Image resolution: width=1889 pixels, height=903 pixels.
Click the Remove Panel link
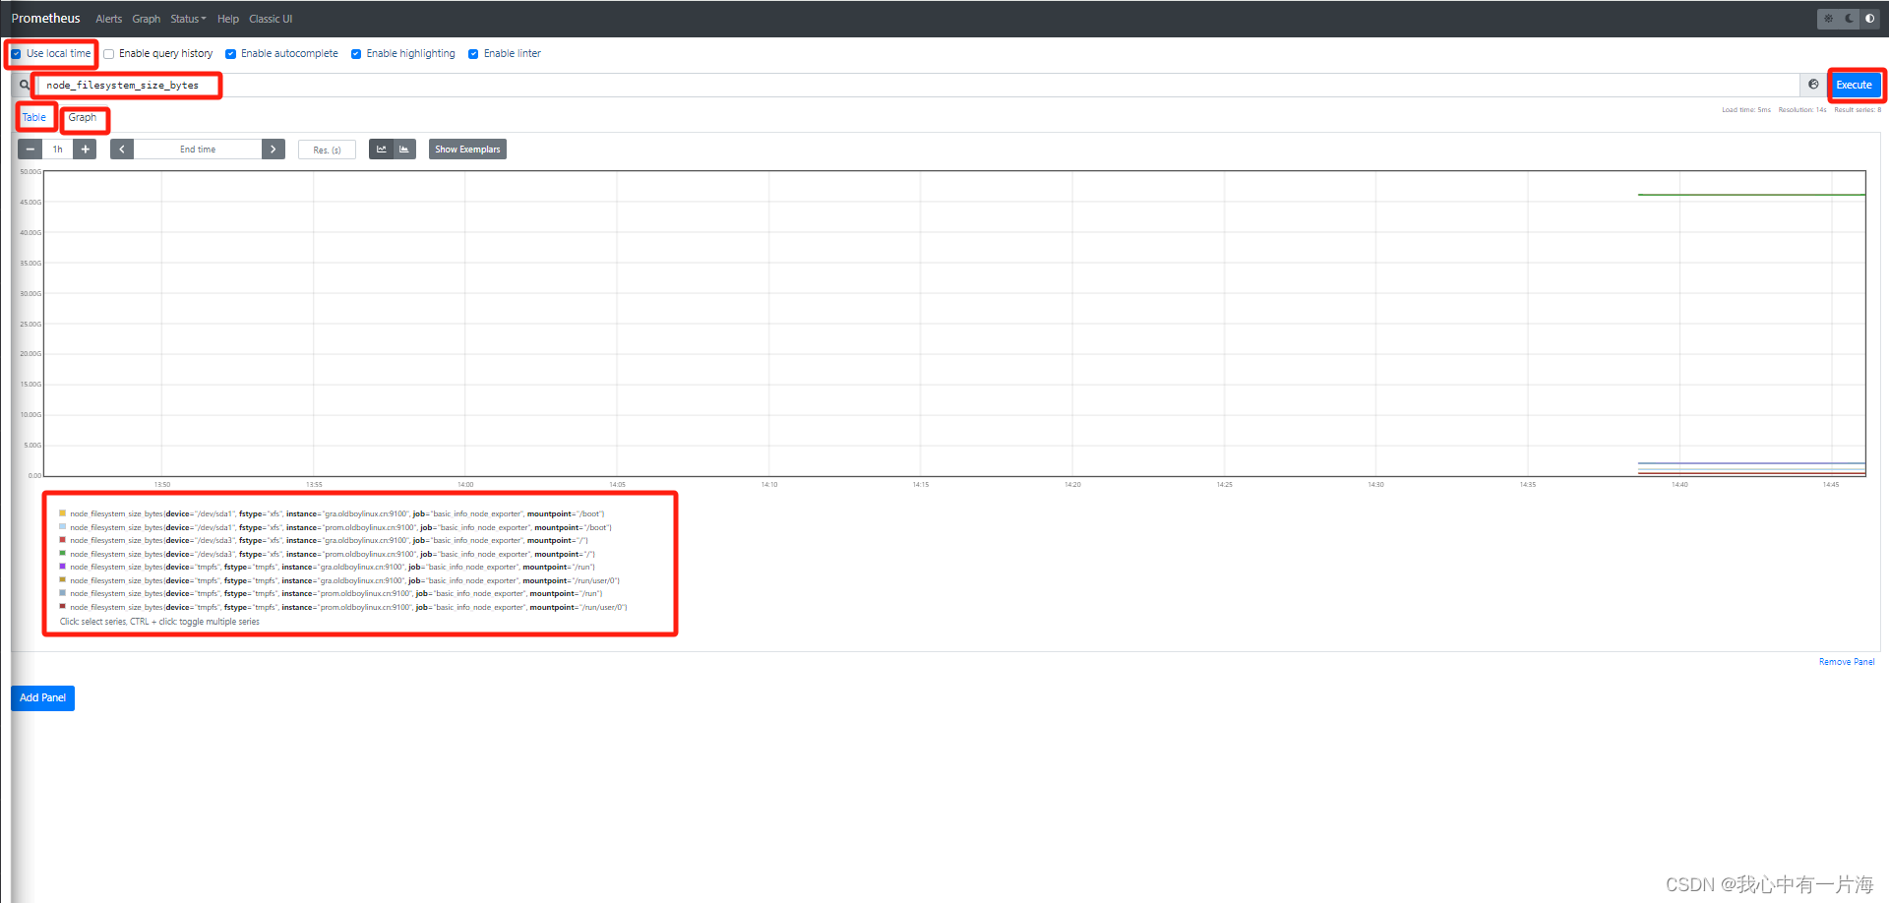point(1847,662)
